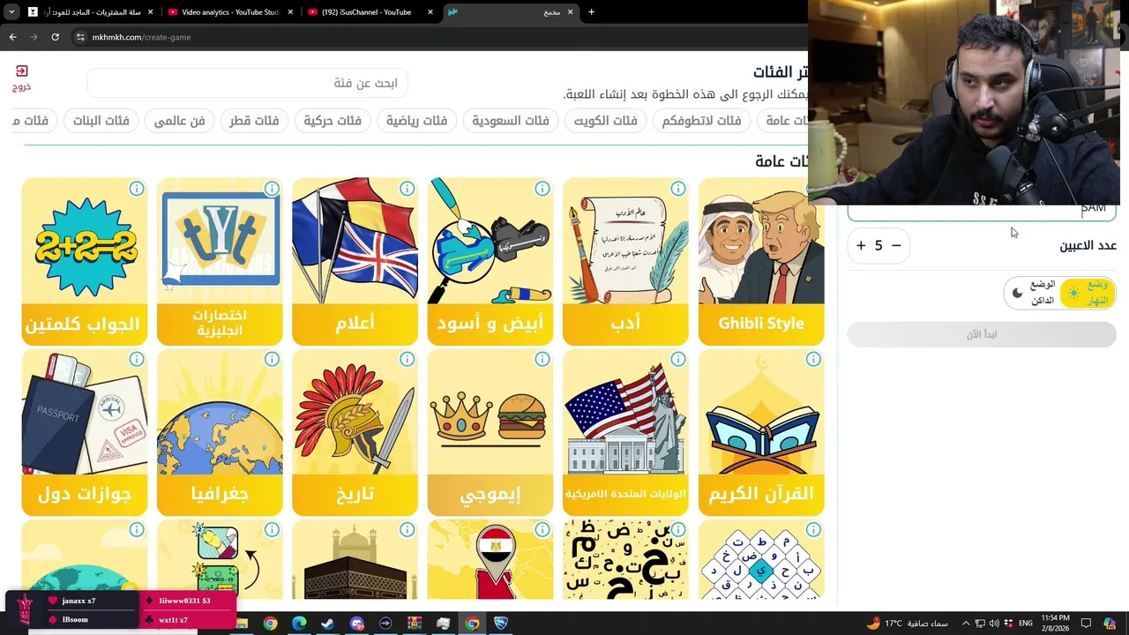Image resolution: width=1129 pixels, height=635 pixels.
Task: Switch to سلة المشتريات browser tab
Action: [x=90, y=12]
